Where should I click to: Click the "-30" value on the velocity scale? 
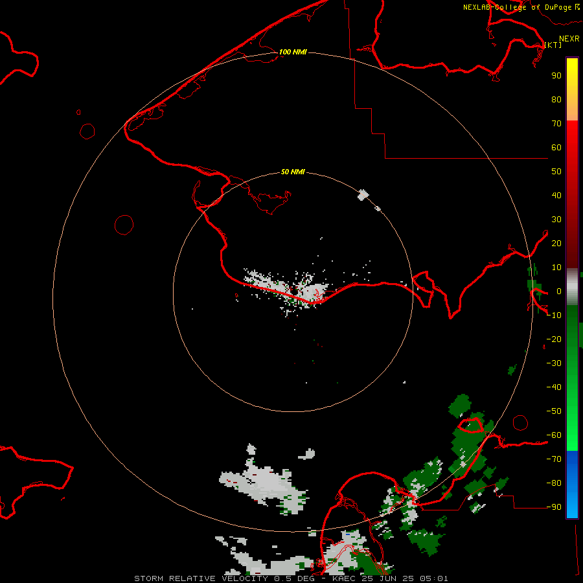click(x=554, y=363)
